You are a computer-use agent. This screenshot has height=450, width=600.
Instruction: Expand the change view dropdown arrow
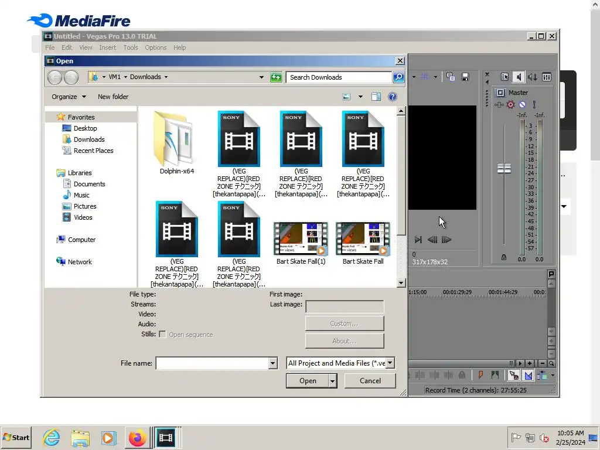[x=360, y=97]
